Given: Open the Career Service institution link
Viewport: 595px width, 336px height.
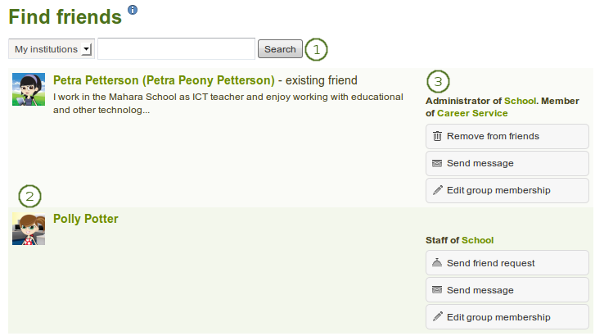Looking at the screenshot, I should [x=472, y=113].
